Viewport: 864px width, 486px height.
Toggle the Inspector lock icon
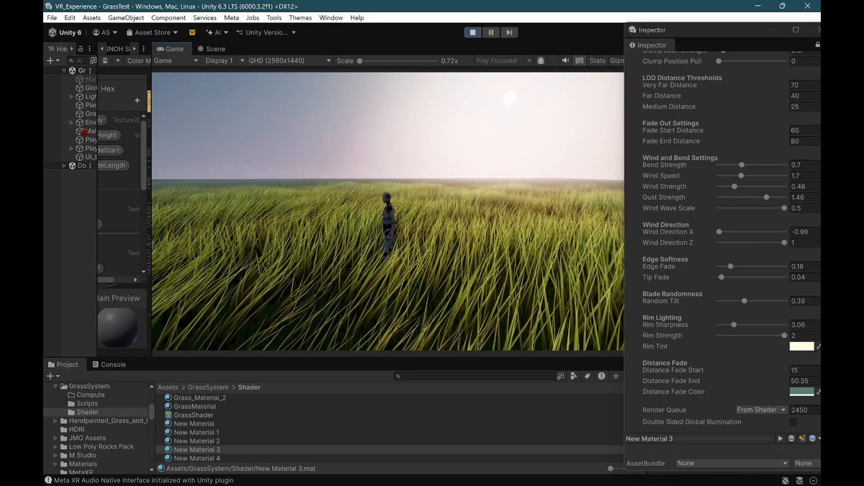(x=817, y=45)
